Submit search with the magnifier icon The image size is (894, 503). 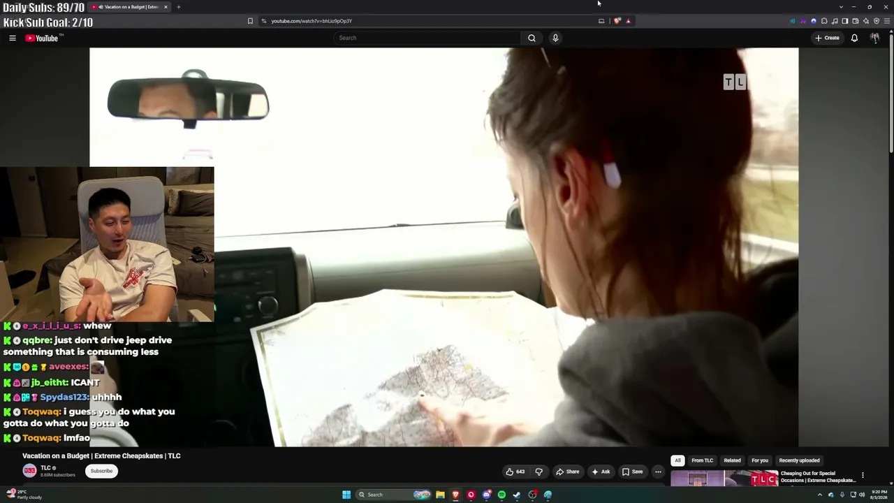tap(532, 38)
